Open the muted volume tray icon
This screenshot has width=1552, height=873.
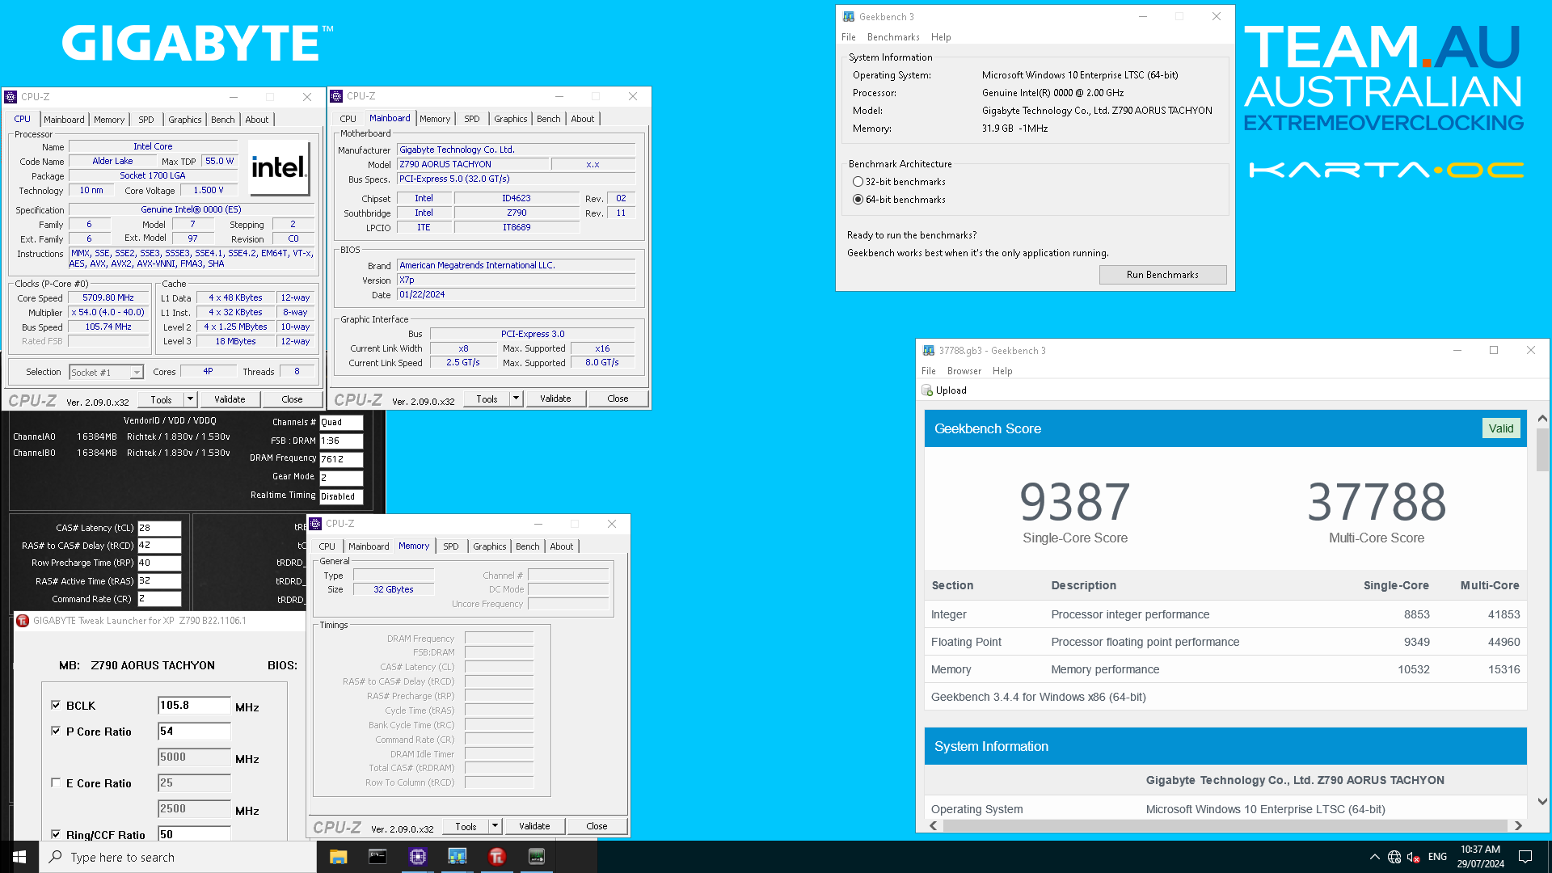point(1414,857)
